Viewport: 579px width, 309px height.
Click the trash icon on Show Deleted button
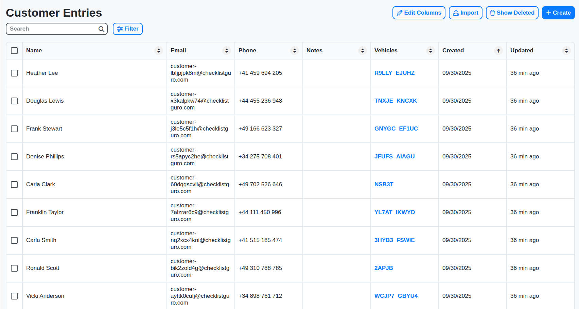pyautogui.click(x=492, y=13)
